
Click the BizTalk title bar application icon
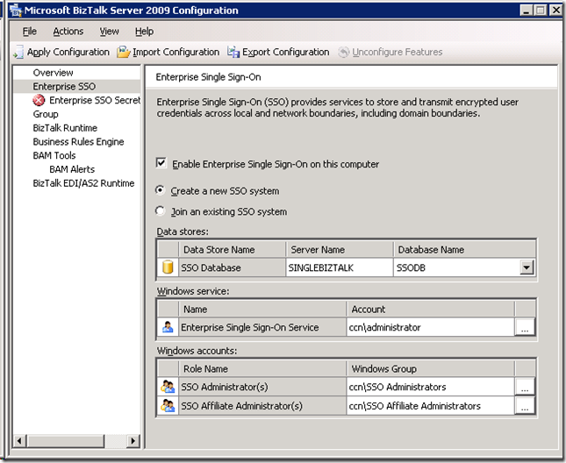point(15,11)
